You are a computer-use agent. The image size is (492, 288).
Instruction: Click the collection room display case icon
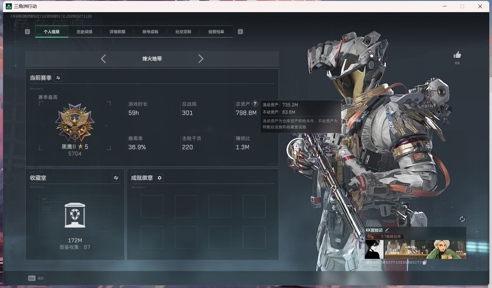point(75,215)
